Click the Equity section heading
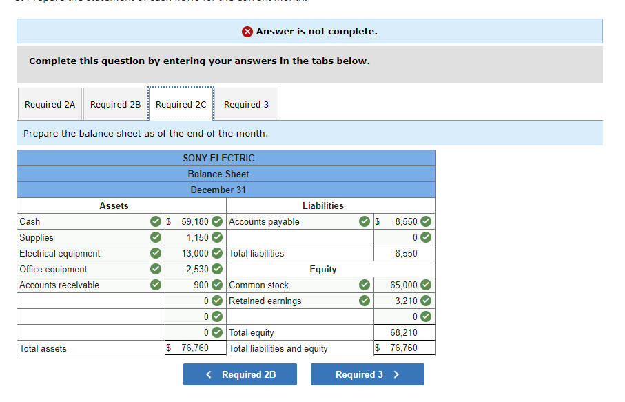Viewport: 625px width, 402px height. pyautogui.click(x=323, y=269)
